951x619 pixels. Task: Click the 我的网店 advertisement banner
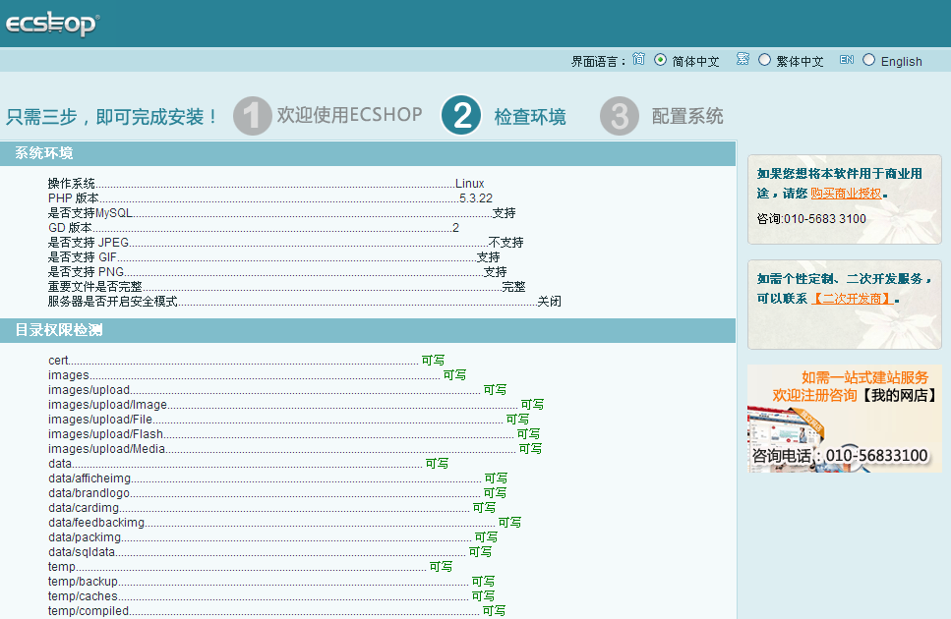click(x=844, y=419)
